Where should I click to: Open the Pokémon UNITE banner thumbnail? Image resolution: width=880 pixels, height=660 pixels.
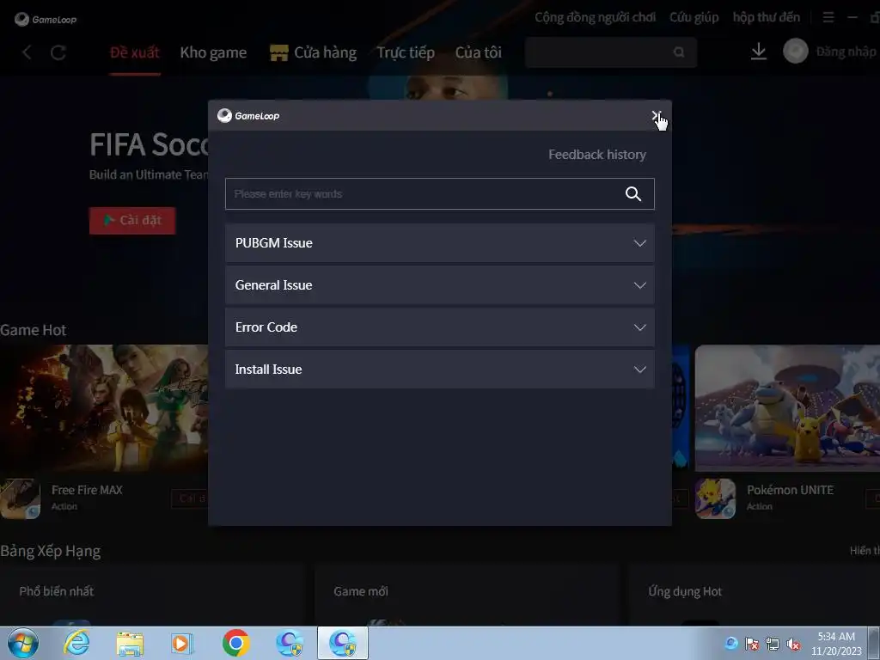tap(787, 408)
